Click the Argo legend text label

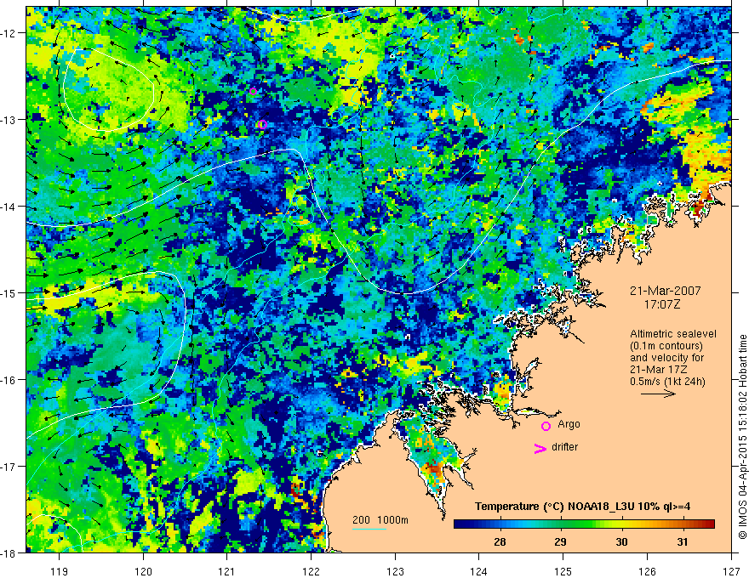[x=569, y=424]
